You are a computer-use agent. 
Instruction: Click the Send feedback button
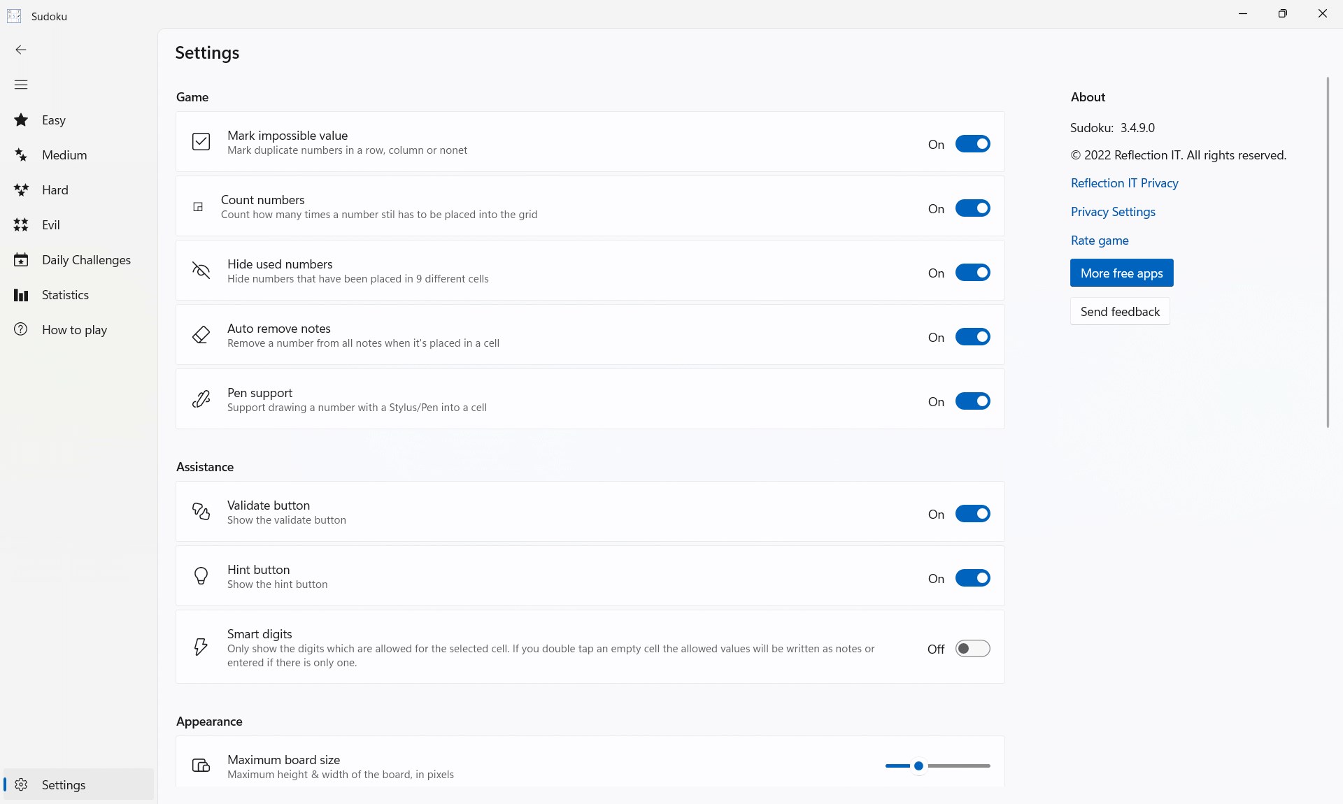[1119, 312]
